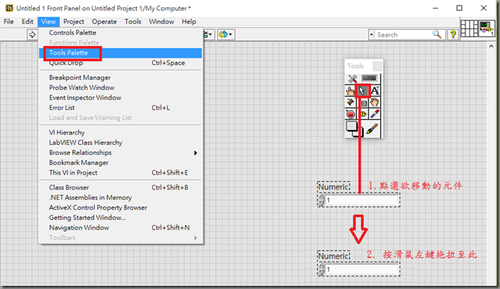This screenshot has width=500, height=289.
Task: Choose Error List menu entry
Action: tap(121, 108)
